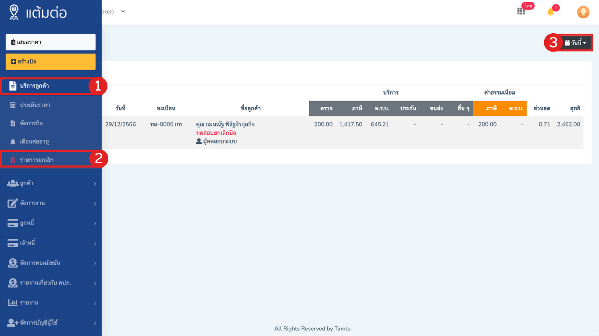Click the อื่น ๆ column header

(464, 108)
